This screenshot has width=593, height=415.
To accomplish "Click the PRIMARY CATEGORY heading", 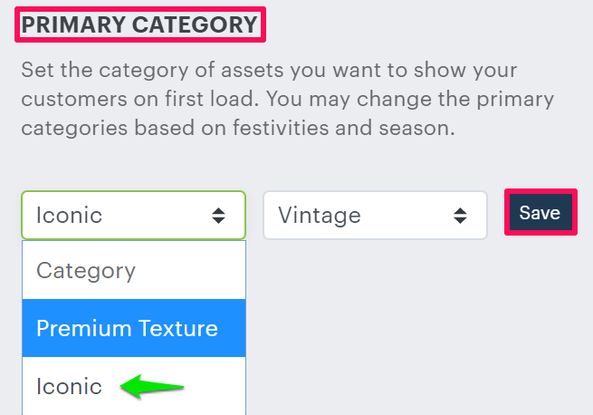I will pos(139,24).
